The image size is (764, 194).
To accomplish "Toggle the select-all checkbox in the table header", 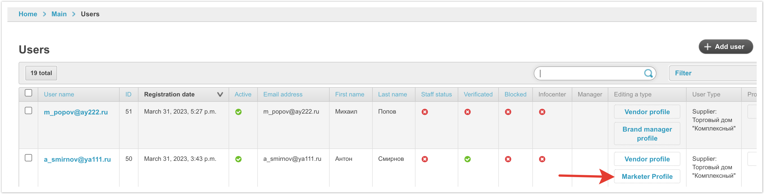I will (28, 93).
